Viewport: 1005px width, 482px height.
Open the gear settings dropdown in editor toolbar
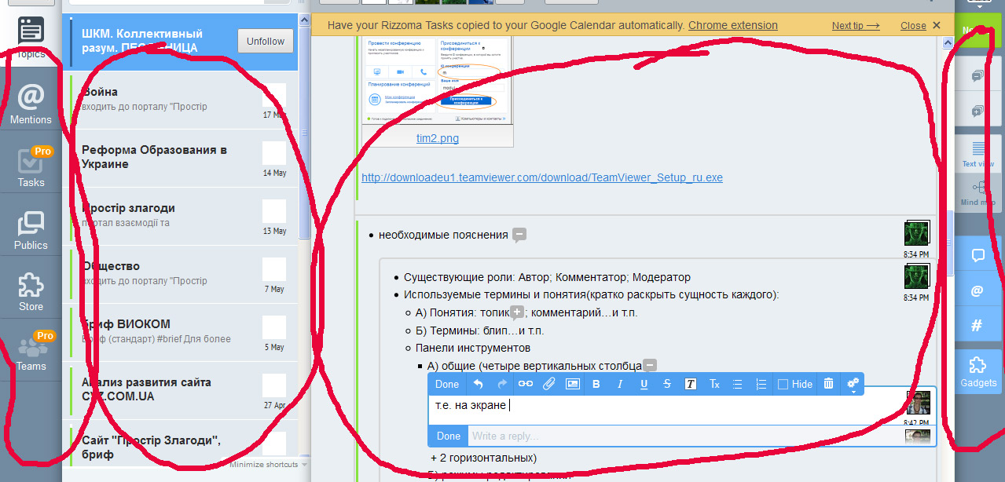point(853,384)
